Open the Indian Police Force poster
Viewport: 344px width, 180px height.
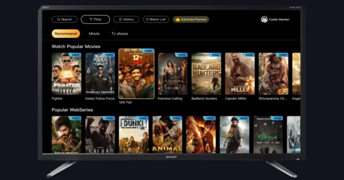(x=100, y=74)
